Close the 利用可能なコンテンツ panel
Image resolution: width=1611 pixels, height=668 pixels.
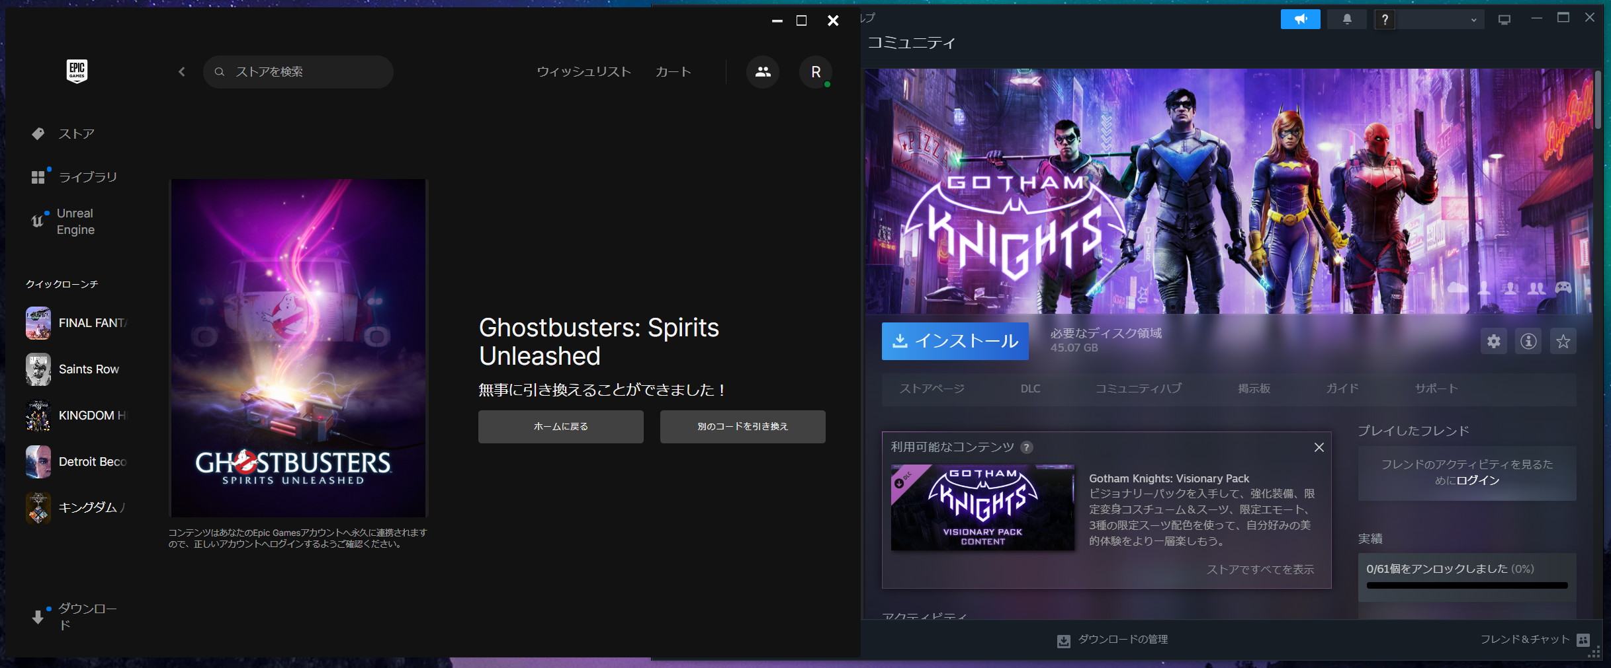[1319, 447]
